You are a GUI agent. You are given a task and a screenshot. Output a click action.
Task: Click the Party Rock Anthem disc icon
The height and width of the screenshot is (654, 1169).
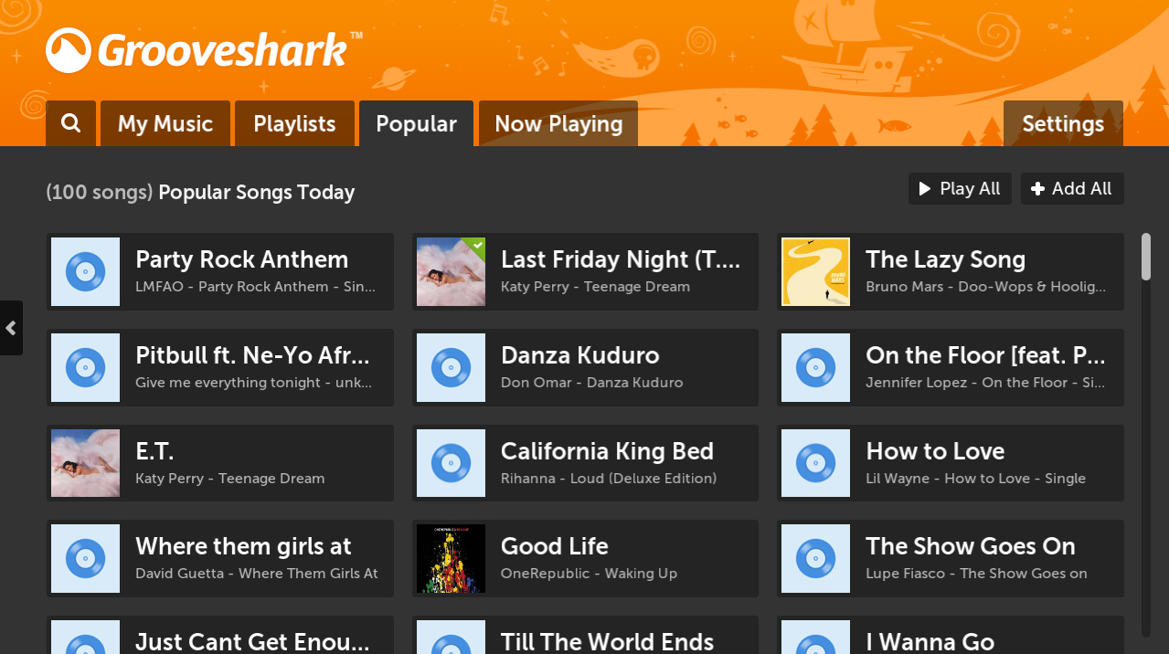point(85,271)
